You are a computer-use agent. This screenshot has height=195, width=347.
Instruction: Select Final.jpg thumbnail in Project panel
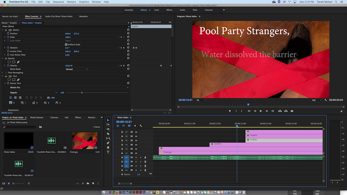pos(85,140)
